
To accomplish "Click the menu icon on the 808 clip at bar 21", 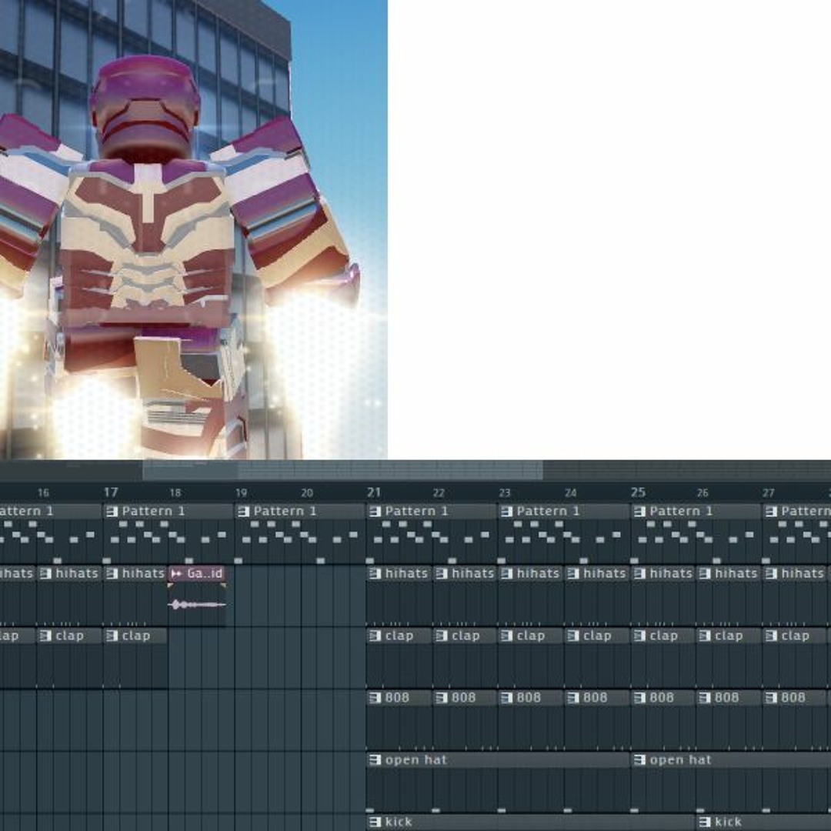I will coord(375,698).
